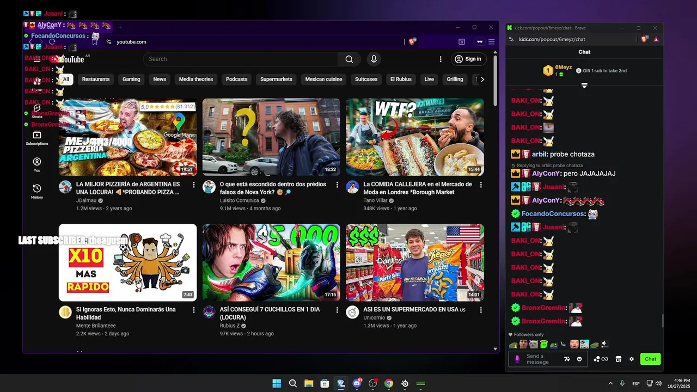Open the Nova York fake buildings video thumbnail
Viewport: 697px width, 392px height.
[271, 137]
